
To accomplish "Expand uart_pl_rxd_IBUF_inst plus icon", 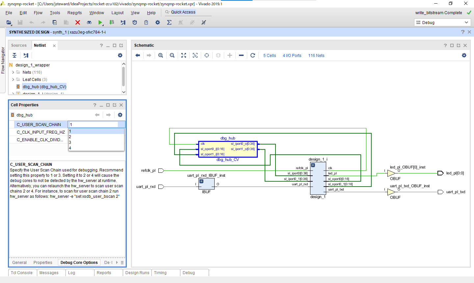I will tap(201, 181).
